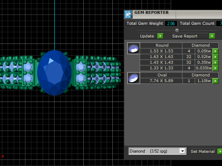Select the 1.53 X 1.53 size cell

point(161,51)
